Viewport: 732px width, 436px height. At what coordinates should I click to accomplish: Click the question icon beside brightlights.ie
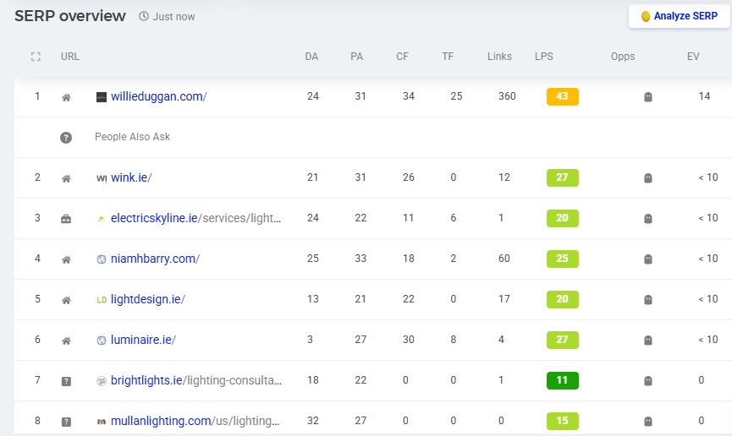[66, 381]
